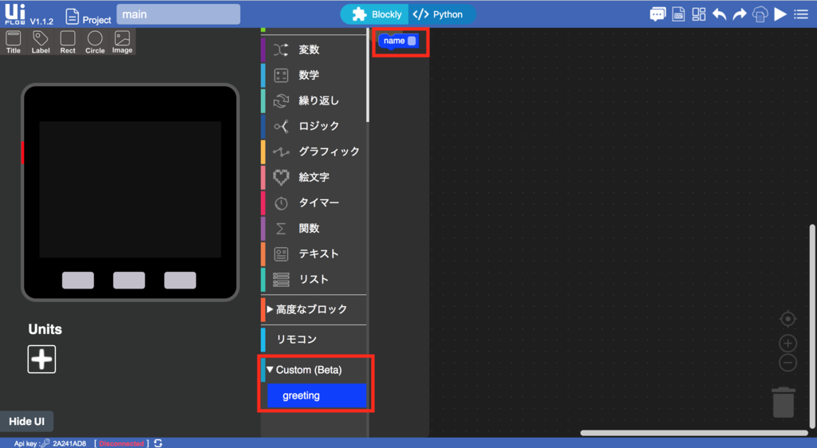
Task: Open the テキスト block category
Action: coord(314,253)
